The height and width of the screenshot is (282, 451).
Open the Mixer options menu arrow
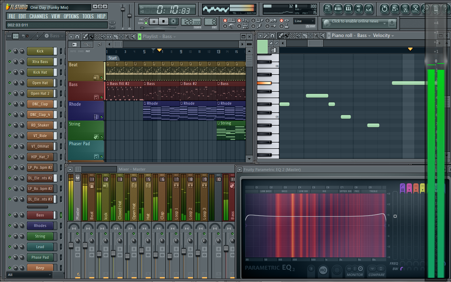(x=70, y=169)
